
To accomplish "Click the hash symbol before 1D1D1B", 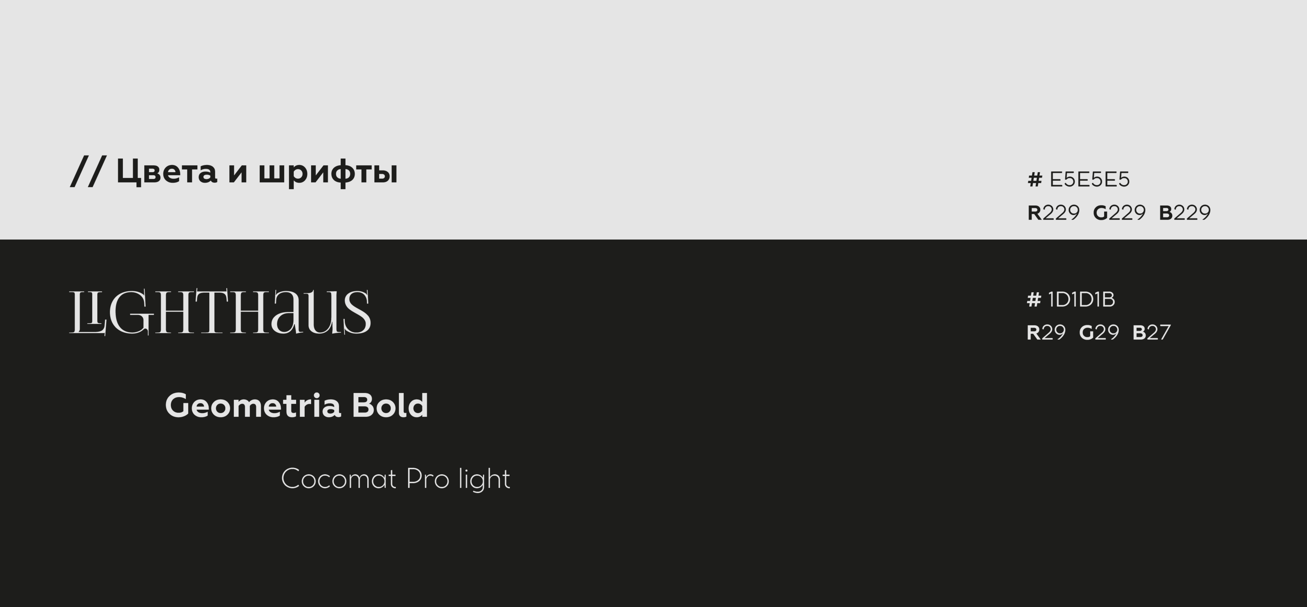I will click(x=1033, y=300).
